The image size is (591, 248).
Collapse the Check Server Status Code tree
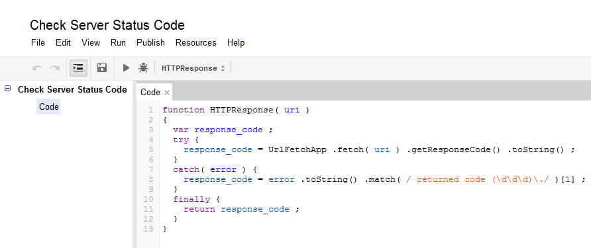7,89
